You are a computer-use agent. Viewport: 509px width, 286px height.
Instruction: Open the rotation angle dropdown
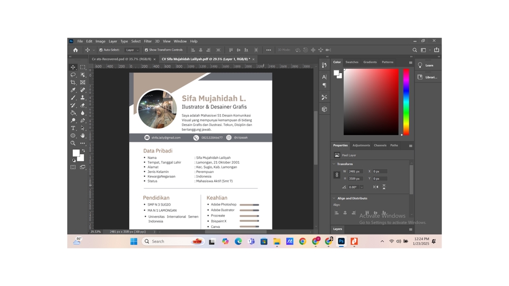[361, 187]
